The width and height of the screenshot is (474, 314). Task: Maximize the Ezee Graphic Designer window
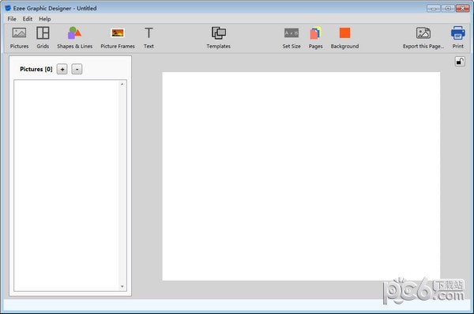click(448, 9)
